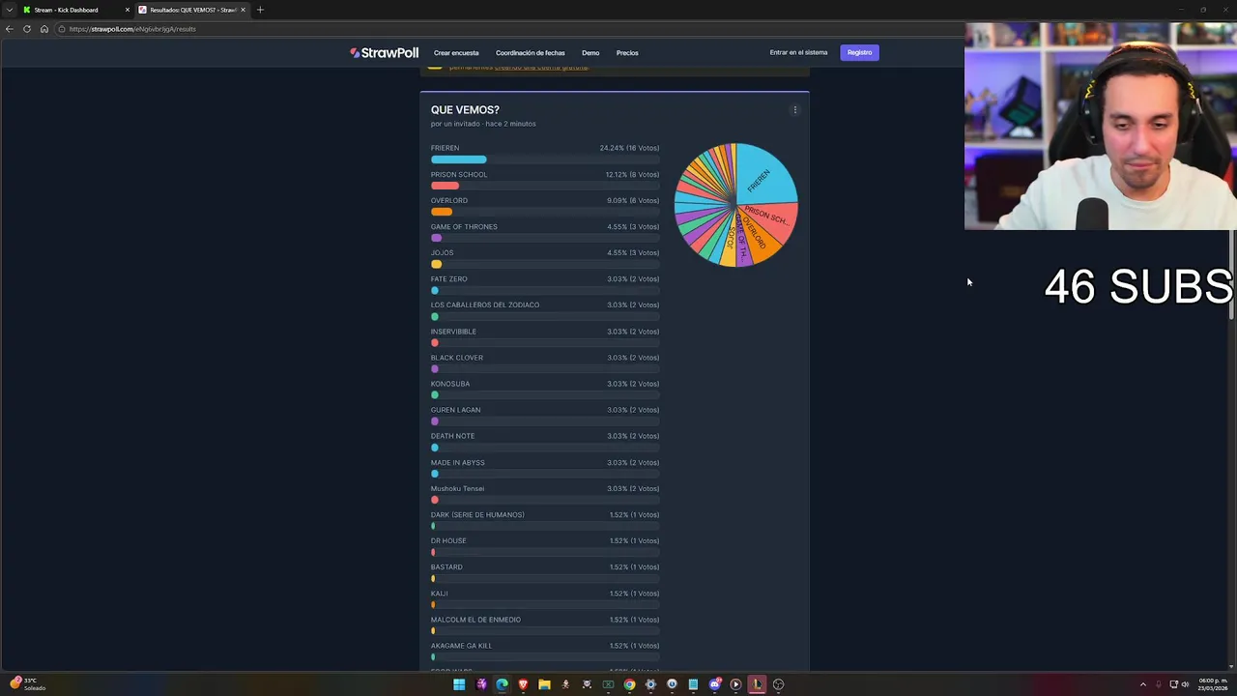Click the KAIJI option label
Viewport: 1237px width, 696px height.
439,594
